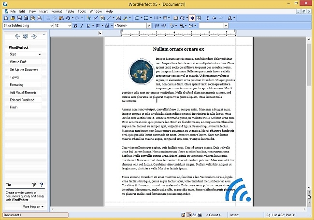Click Set Up the Document

point(25,69)
